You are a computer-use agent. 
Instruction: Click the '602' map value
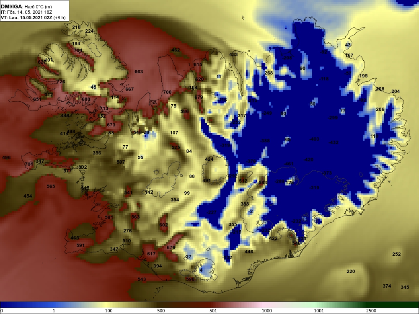click(x=163, y=225)
